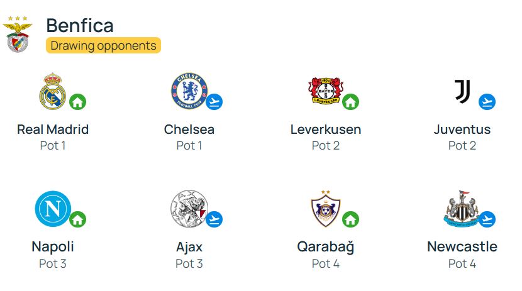This screenshot has height=291, width=522.
Task: Click green home icon beside Real Madrid
Action: coord(77,102)
